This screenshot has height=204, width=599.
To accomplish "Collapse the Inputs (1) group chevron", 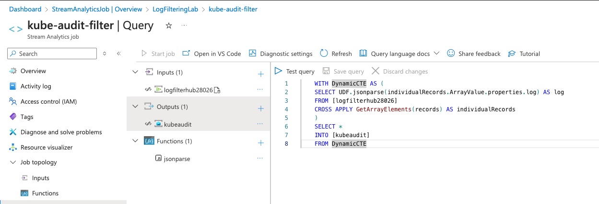I will (x=135, y=72).
